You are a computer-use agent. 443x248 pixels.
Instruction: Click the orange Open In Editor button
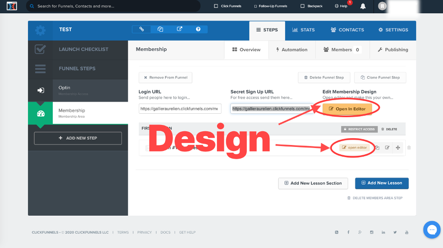[x=347, y=109]
